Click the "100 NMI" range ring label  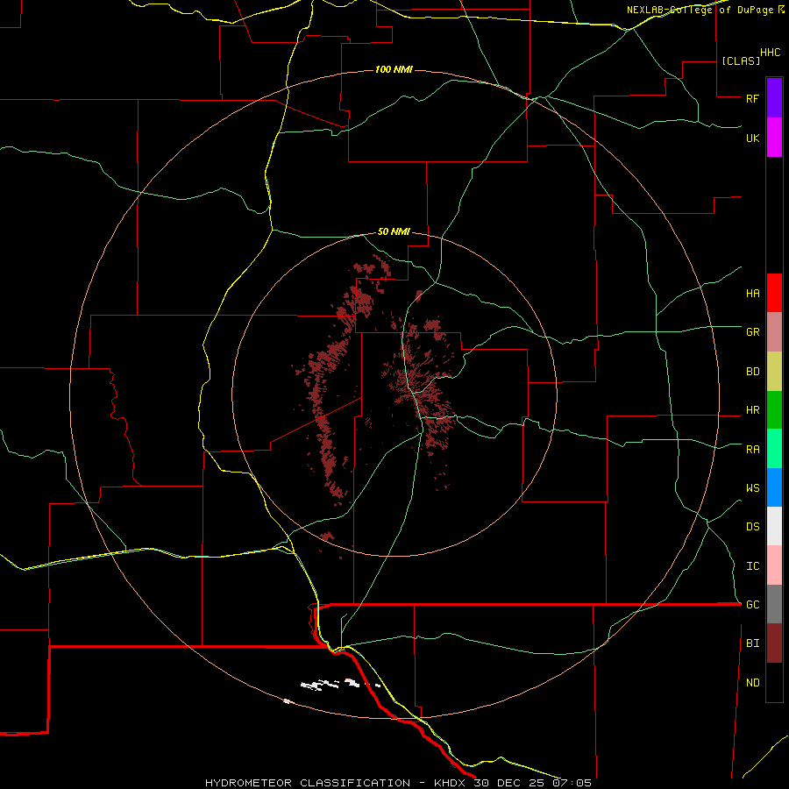[x=394, y=69]
